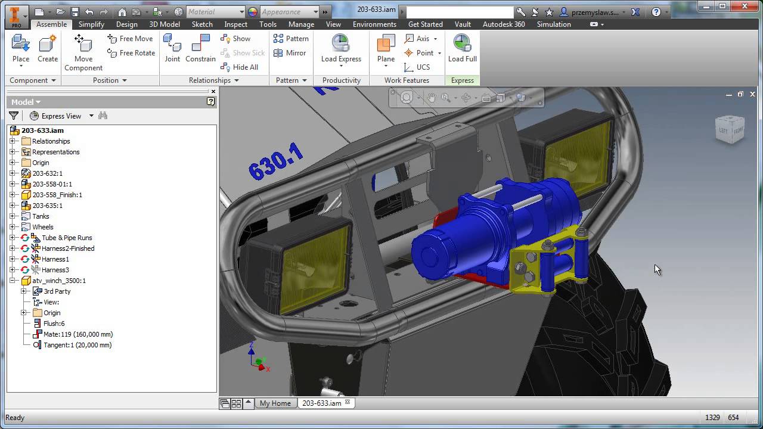763x429 pixels.
Task: Select the Mirror tool
Action: (290, 53)
